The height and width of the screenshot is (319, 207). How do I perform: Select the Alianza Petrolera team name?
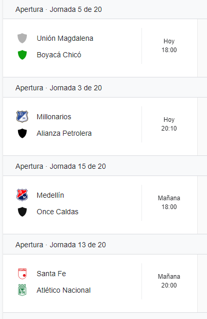click(64, 133)
